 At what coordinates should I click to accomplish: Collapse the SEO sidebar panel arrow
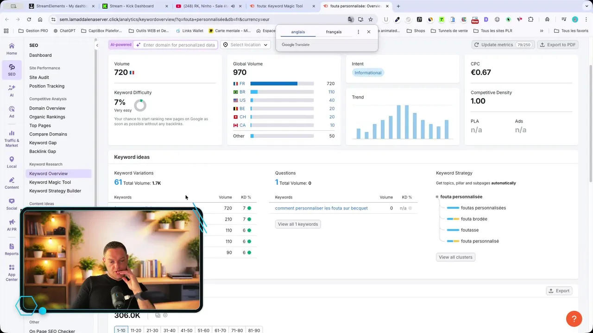coord(97,45)
